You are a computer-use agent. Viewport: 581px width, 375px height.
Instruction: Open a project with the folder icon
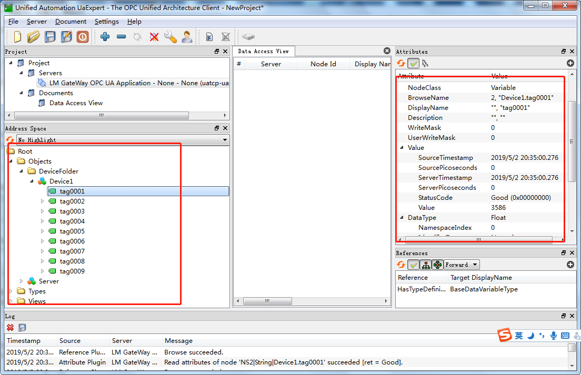(33, 37)
